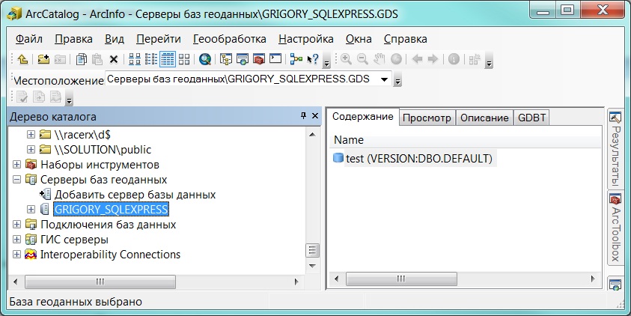Switch to Large Icons view

[x=135, y=60]
